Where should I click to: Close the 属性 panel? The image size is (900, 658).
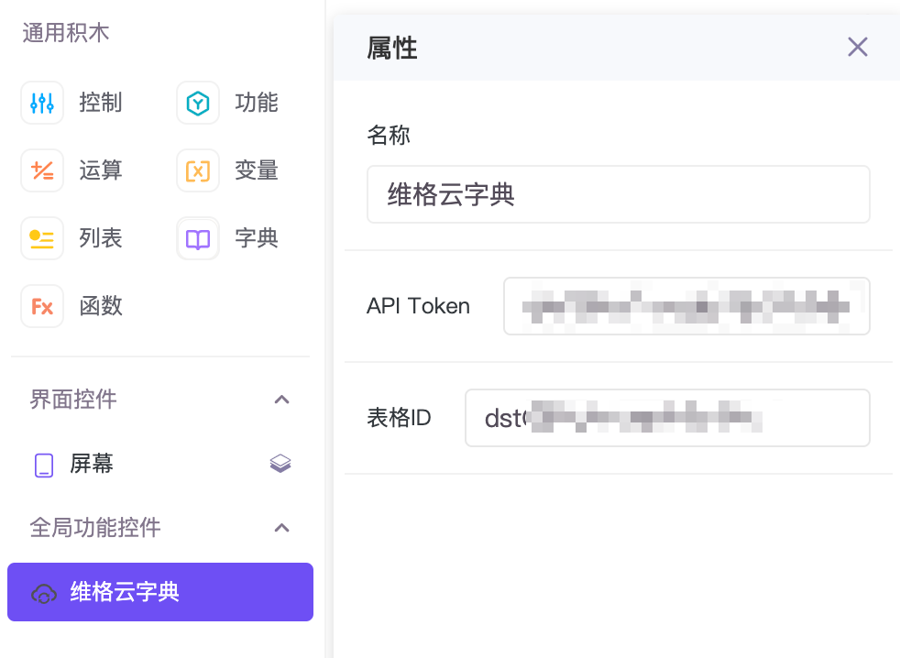[858, 47]
